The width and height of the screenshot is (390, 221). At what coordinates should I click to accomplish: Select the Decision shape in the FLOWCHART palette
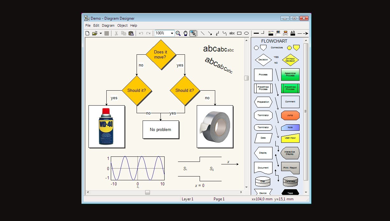click(263, 60)
